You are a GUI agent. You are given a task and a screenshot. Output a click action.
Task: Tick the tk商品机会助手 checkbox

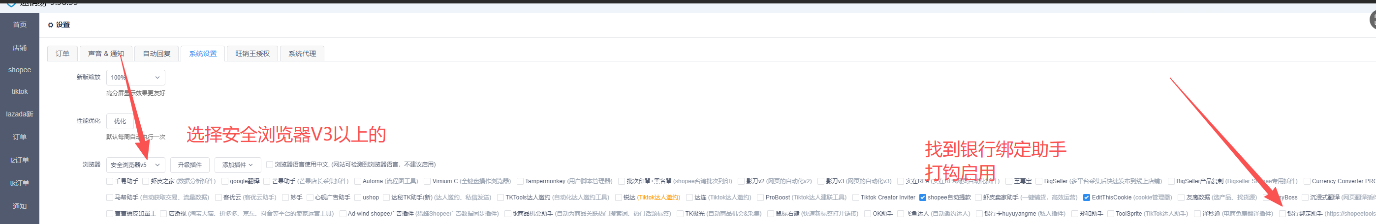[x=508, y=214]
